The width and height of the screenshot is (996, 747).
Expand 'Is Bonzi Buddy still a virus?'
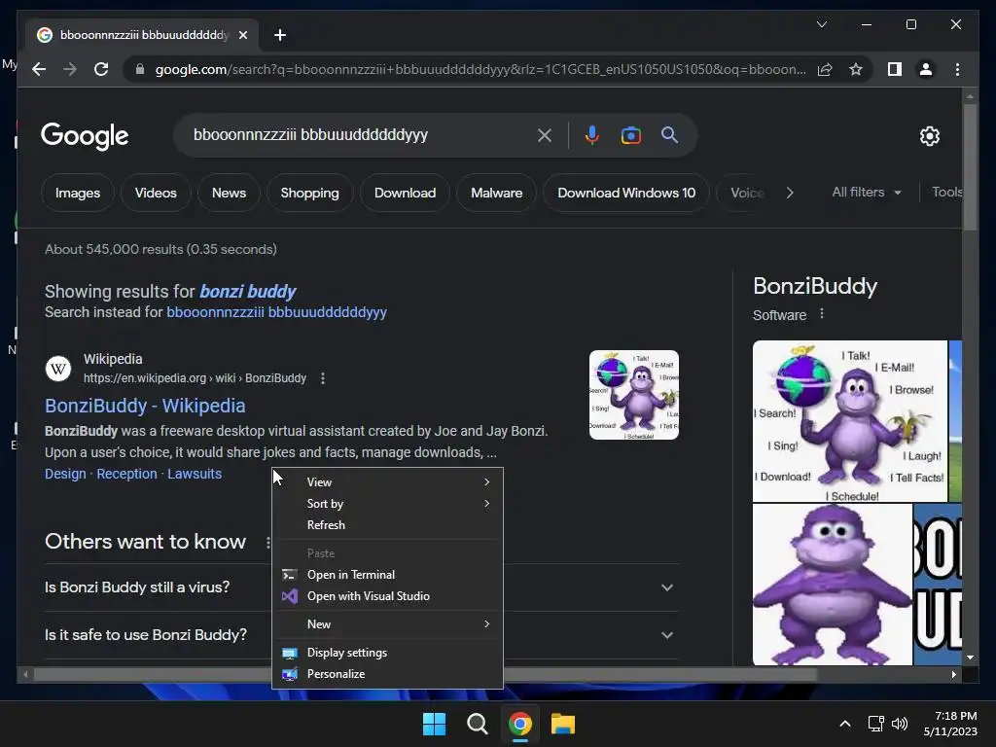[x=362, y=587]
